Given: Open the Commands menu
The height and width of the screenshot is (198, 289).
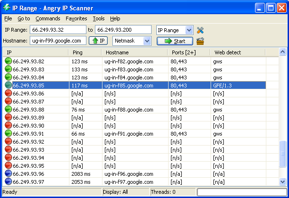Looking at the screenshot, I should tap(48, 18).
